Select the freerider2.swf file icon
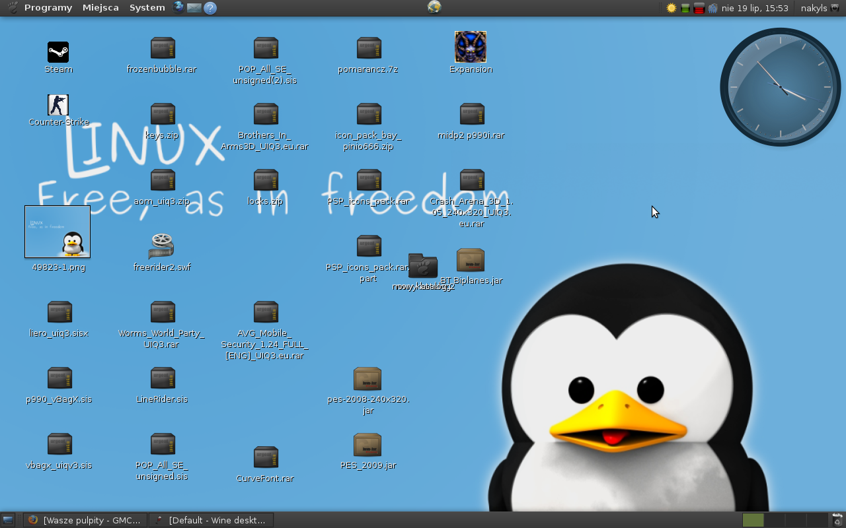This screenshot has height=528, width=846. point(161,246)
